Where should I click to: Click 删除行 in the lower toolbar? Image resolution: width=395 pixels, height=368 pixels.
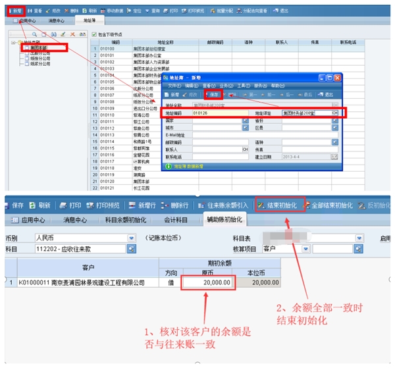(x=176, y=205)
